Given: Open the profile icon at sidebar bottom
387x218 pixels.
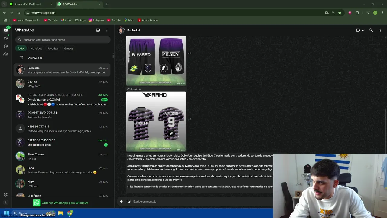Looking at the screenshot, I should point(6,203).
